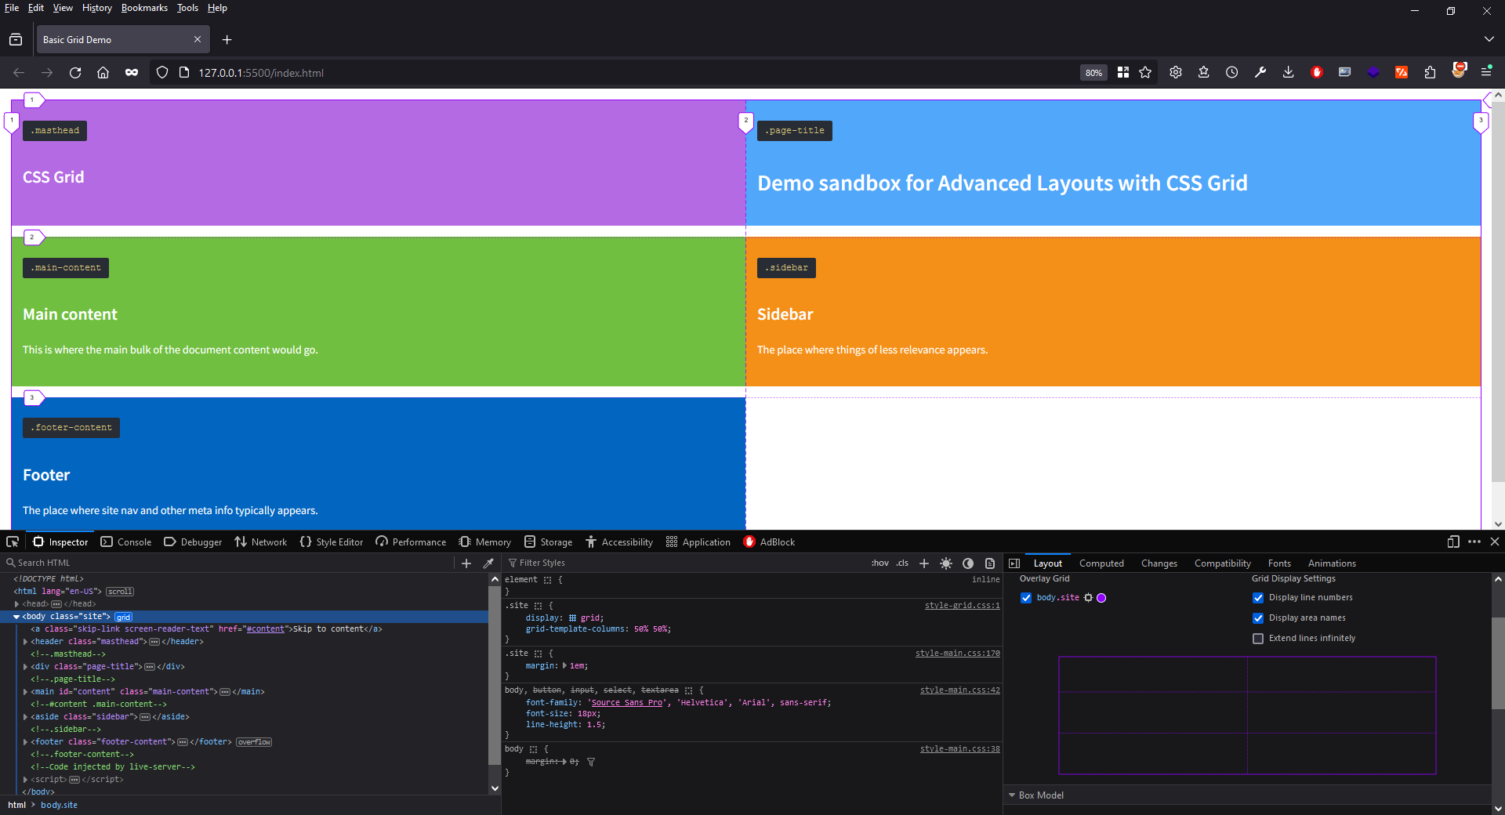
Task: Expand the margin shorthand in .site rule
Action: [564, 665]
